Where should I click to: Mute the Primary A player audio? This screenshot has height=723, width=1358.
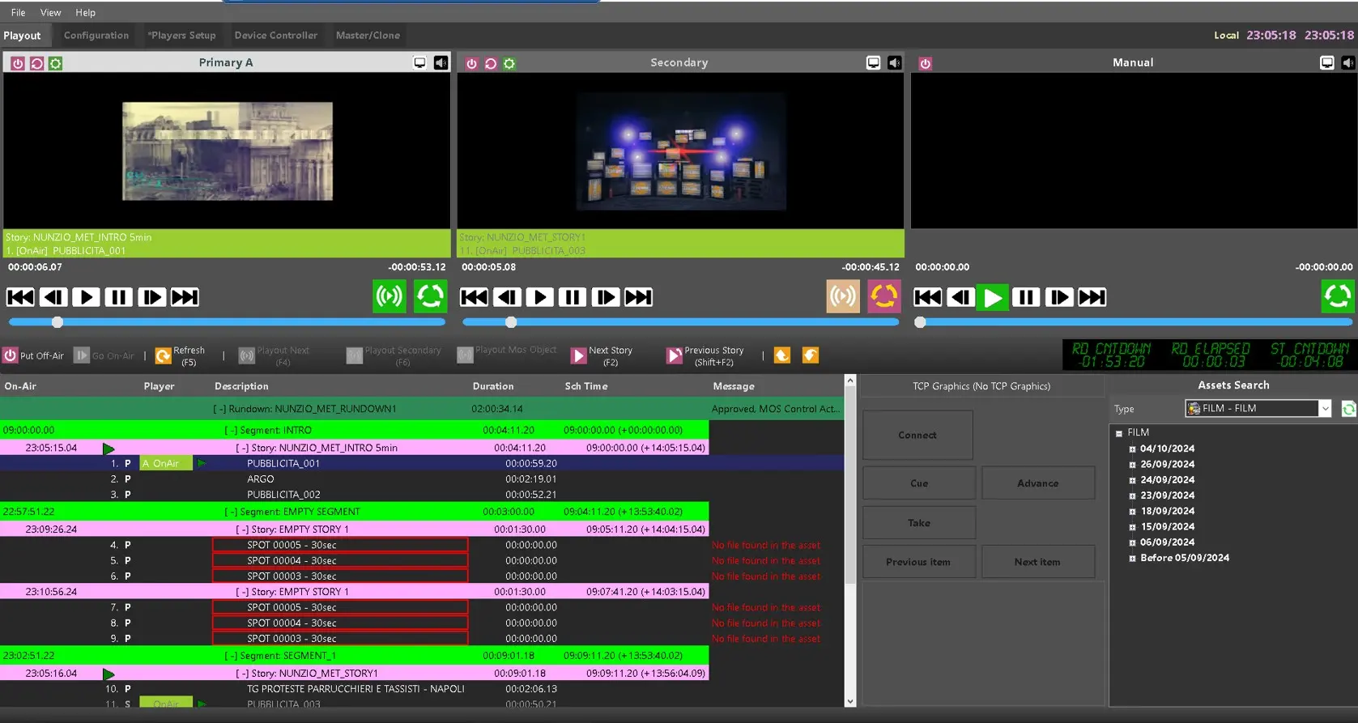pos(441,62)
